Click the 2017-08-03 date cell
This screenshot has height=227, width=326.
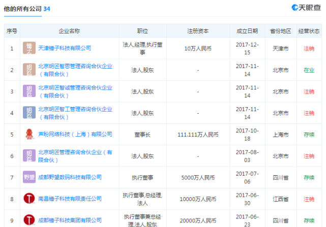[247, 156]
